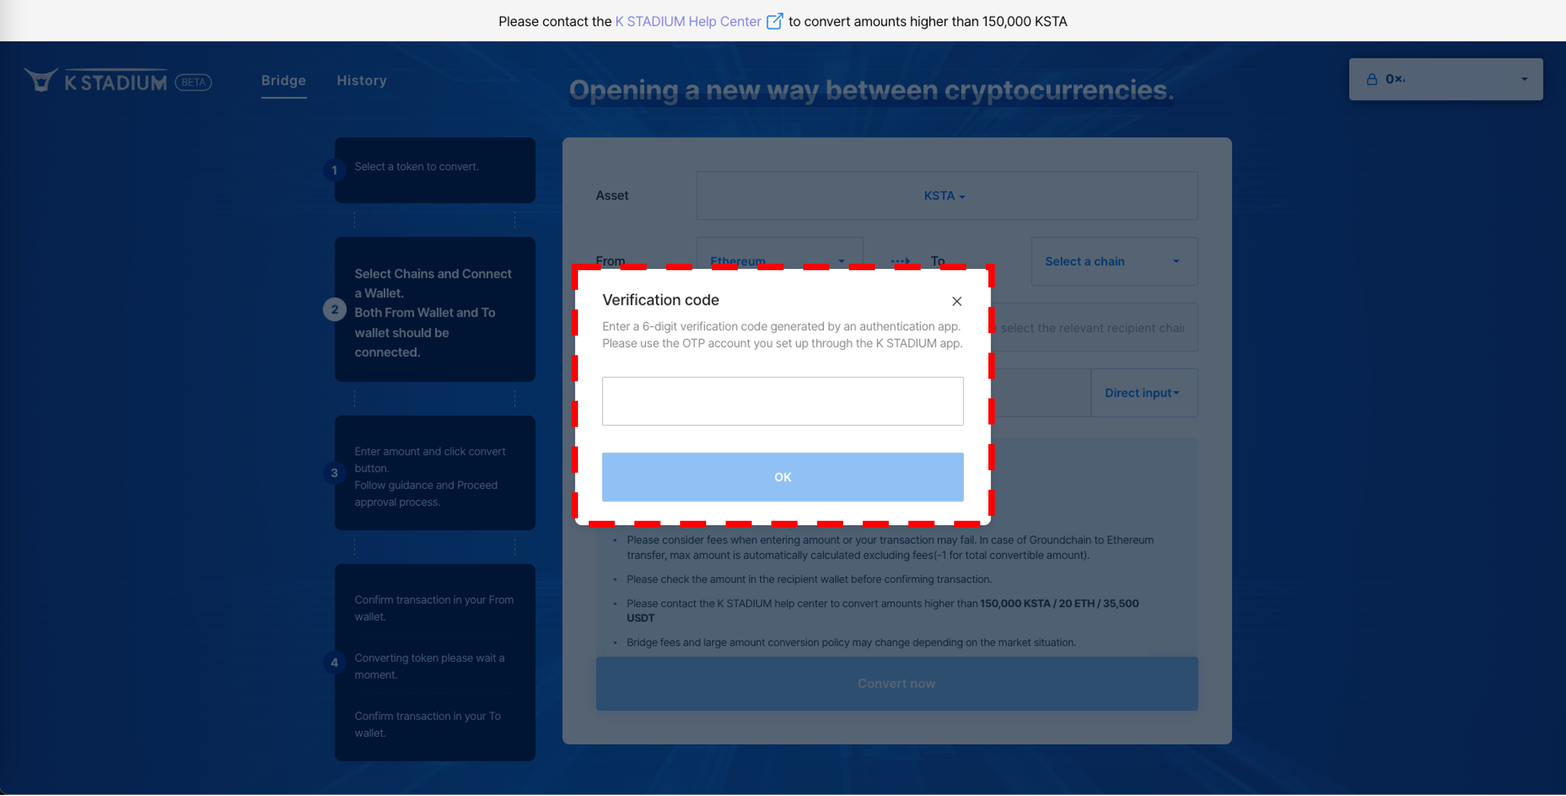Click step 4 number circle
1566x796 pixels.
(334, 663)
